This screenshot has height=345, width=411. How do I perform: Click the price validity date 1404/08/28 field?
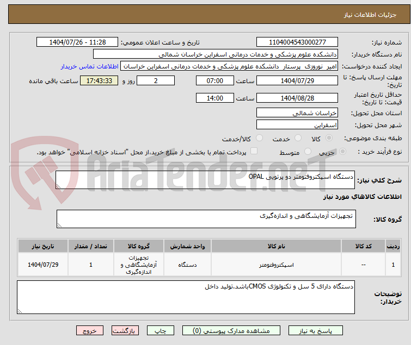pos(297,98)
